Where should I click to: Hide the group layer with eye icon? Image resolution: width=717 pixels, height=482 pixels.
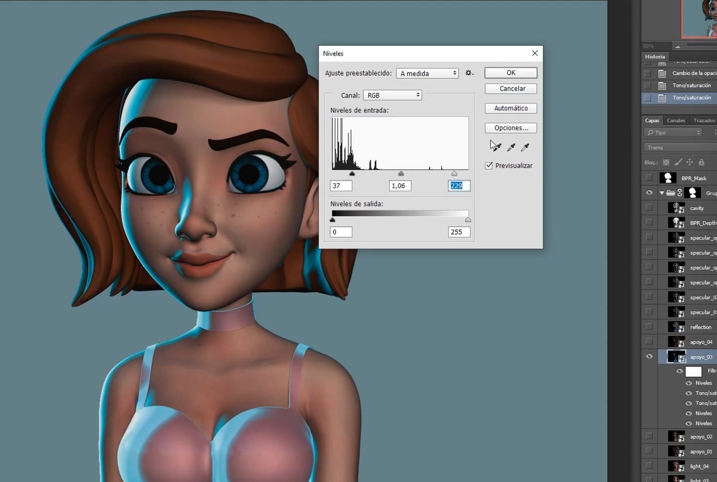(x=649, y=193)
